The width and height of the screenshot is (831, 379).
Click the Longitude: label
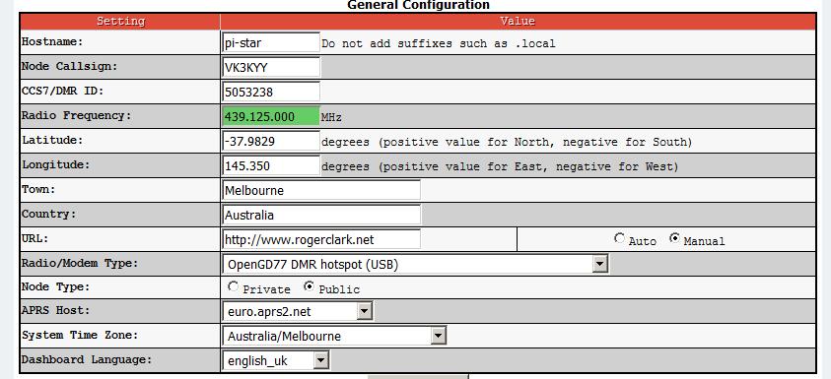point(55,164)
